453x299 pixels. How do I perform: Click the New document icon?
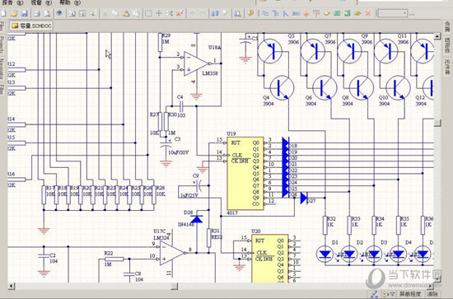[3, 13]
